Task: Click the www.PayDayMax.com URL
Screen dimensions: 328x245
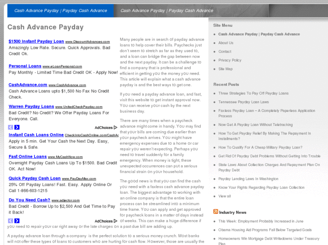Action: (79, 179)
